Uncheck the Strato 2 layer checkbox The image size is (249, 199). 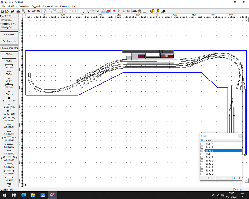[202, 151]
